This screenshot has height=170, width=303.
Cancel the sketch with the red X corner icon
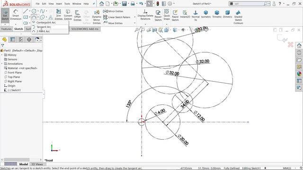point(291,45)
